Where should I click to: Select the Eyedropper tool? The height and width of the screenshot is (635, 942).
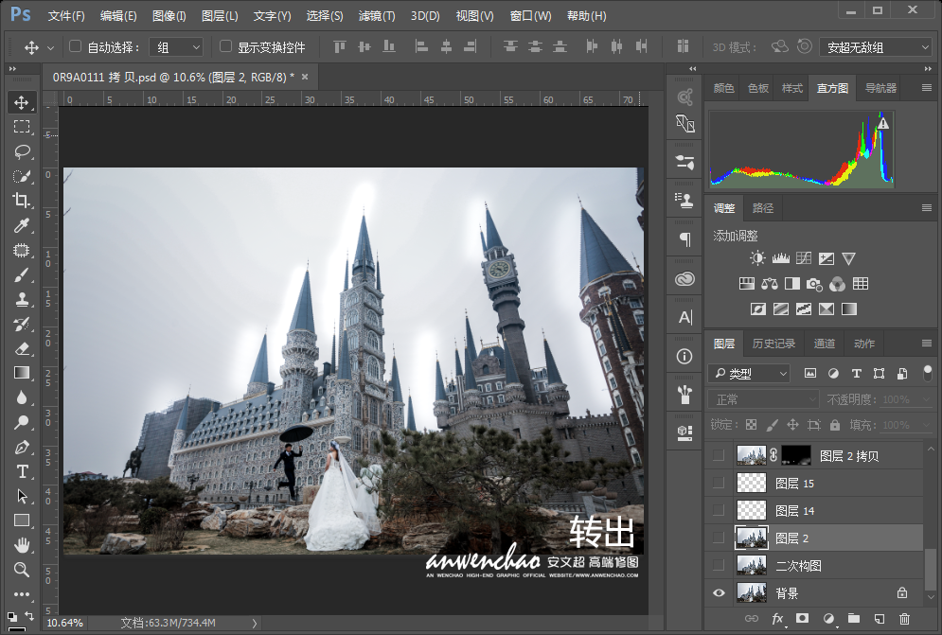pyautogui.click(x=22, y=225)
